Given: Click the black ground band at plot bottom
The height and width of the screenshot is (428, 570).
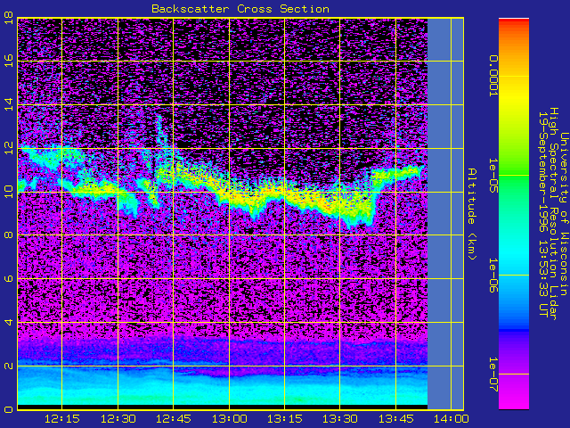Looking at the screenshot, I should (x=223, y=407).
